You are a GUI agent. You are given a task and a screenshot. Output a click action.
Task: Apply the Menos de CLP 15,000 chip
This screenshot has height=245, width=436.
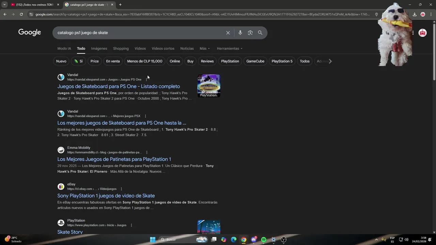145,61
